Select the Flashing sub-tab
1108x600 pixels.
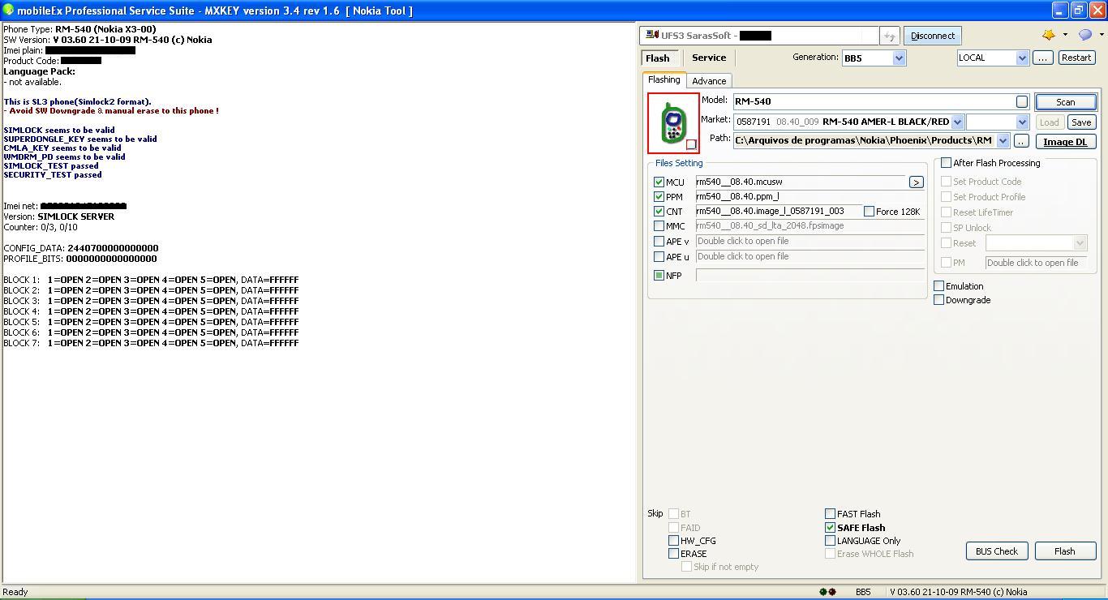click(664, 79)
